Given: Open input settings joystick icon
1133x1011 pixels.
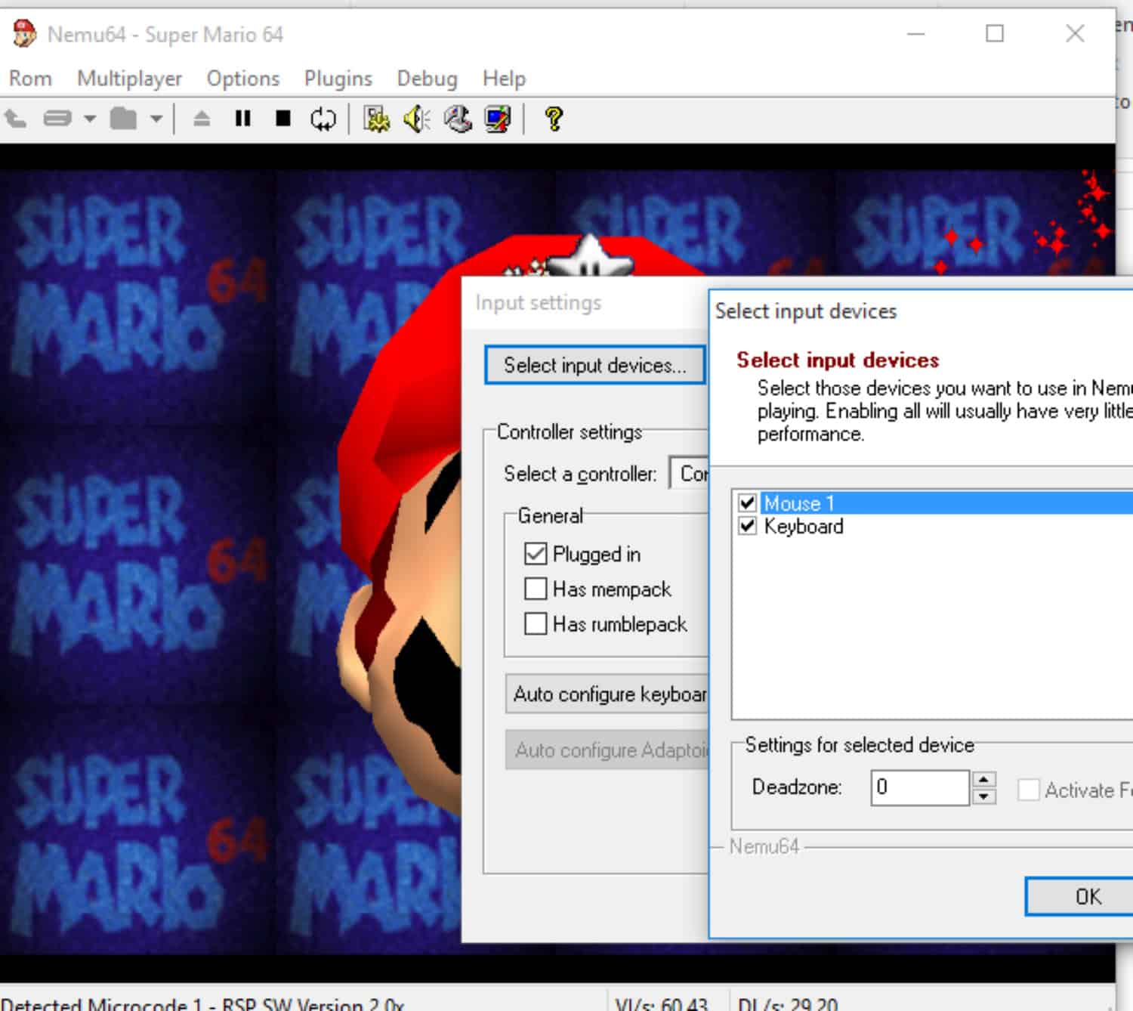Looking at the screenshot, I should pos(458,119).
